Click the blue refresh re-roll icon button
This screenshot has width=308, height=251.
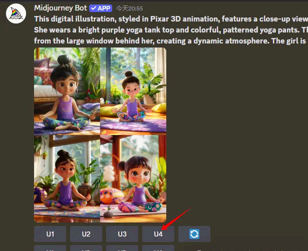194,234
